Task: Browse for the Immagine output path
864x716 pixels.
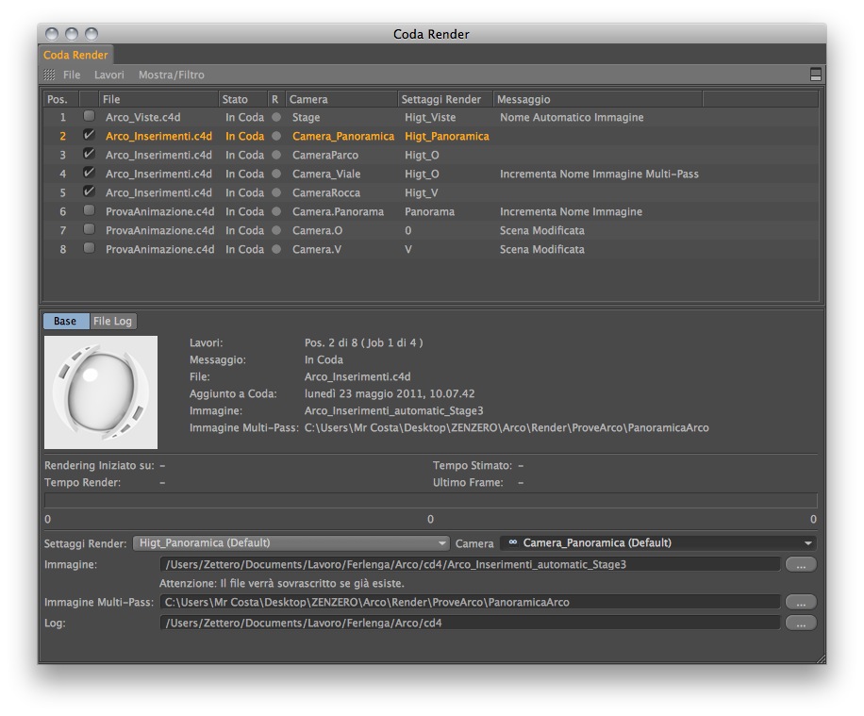Action: tap(801, 564)
